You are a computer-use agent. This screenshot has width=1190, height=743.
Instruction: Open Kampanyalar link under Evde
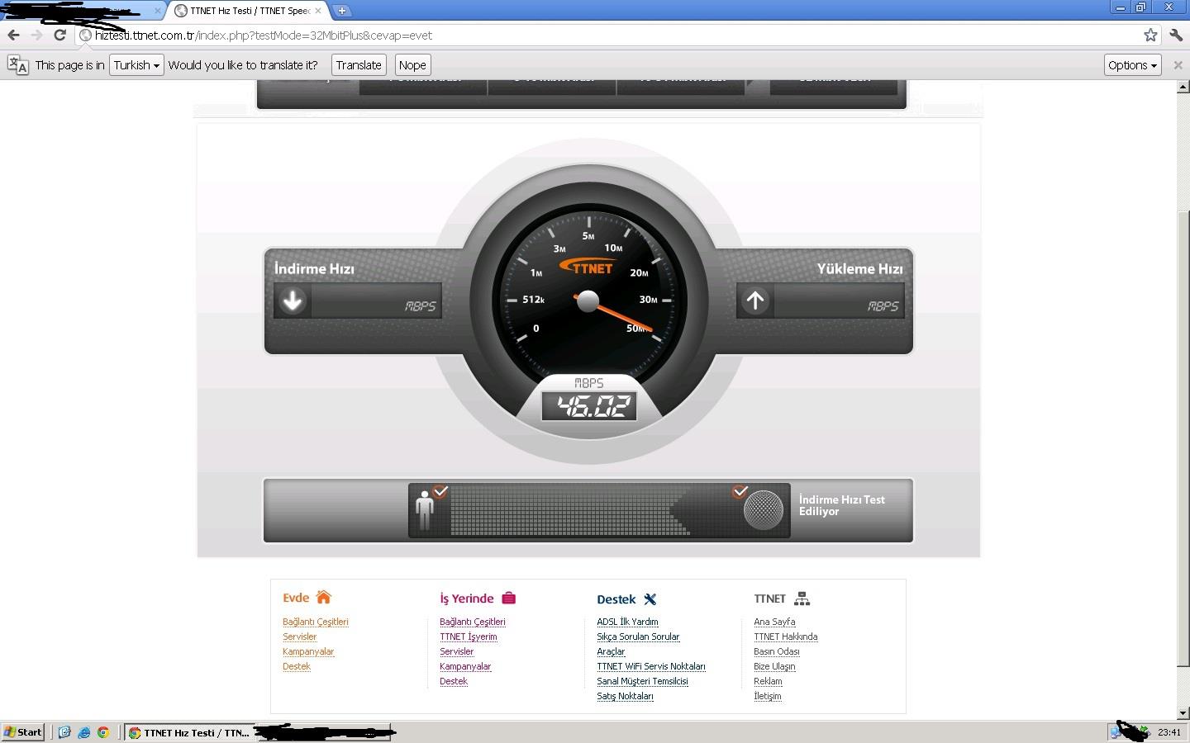tap(308, 651)
